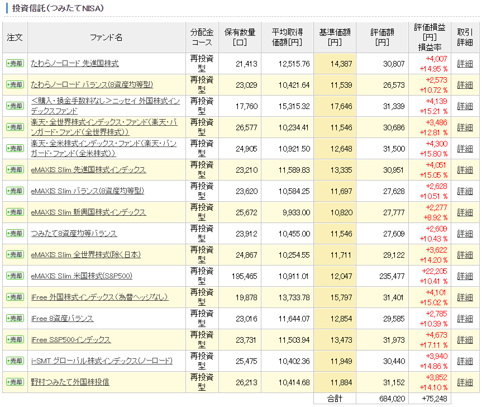Click 売却 for iFree S&P500インデックス
The height and width of the screenshot is (407, 482).
point(15,339)
